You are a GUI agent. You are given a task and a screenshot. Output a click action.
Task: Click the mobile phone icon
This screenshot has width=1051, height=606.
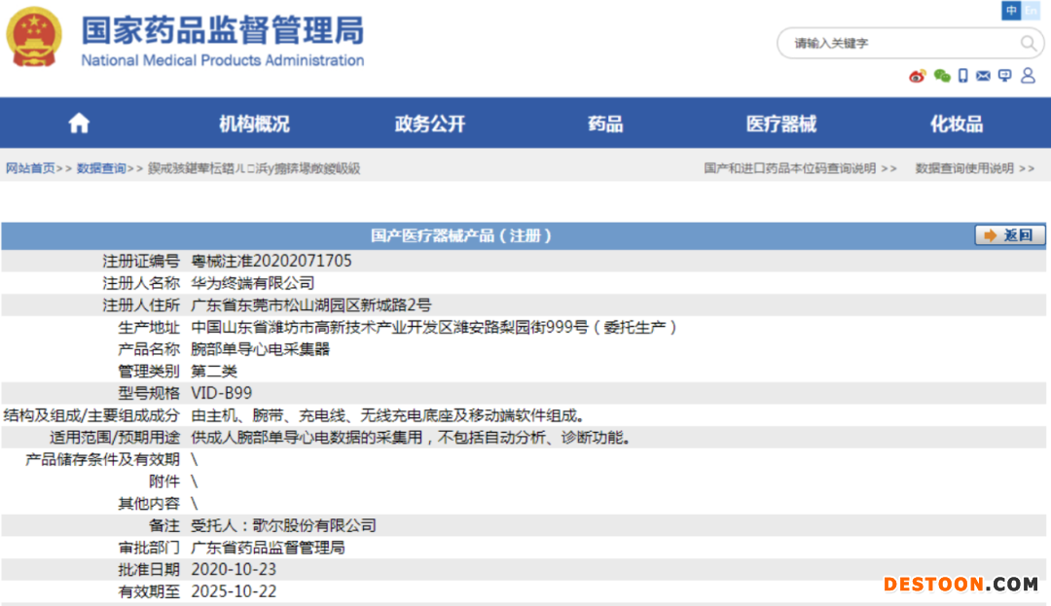(x=962, y=76)
